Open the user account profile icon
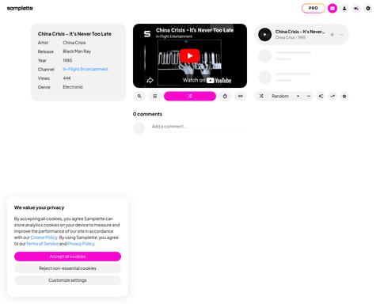Screen dimensions: 380x304 [344, 9]
